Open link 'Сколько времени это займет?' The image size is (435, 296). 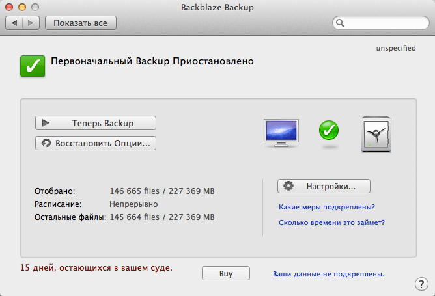[332, 222]
